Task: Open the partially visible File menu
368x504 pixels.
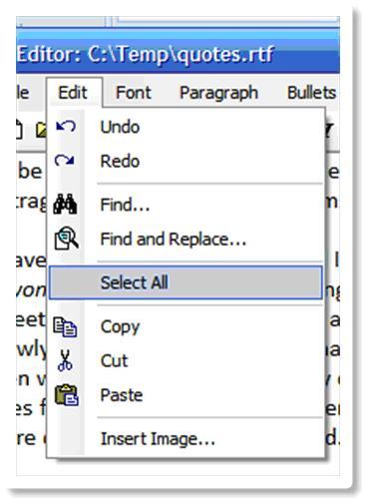Action: (23, 93)
